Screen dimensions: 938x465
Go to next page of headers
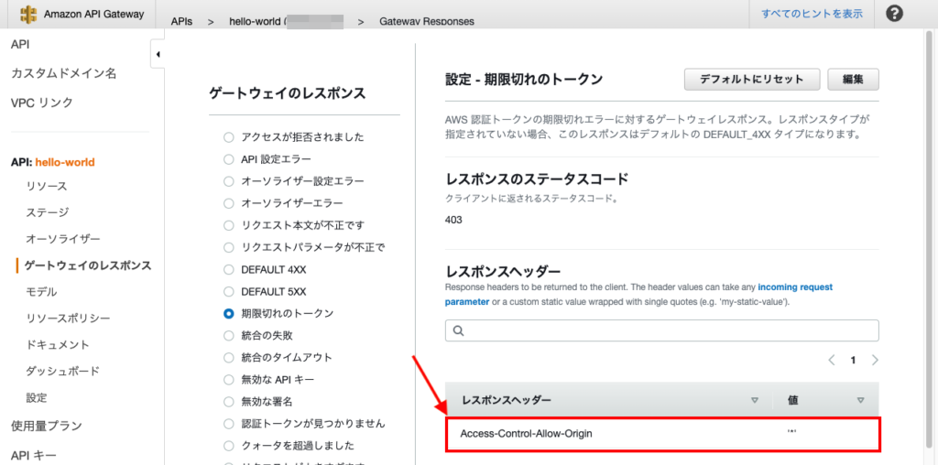click(x=875, y=360)
